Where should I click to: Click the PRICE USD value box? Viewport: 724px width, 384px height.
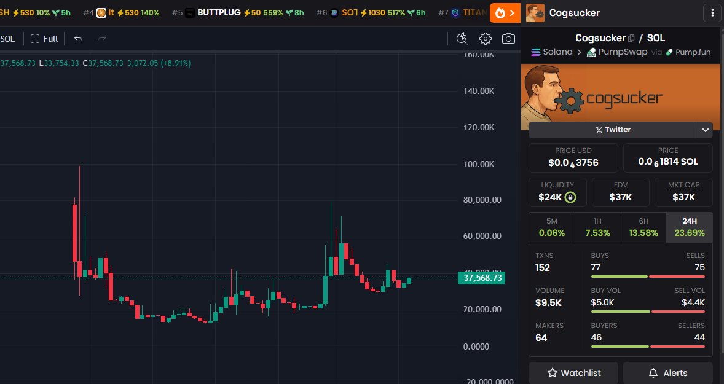573,158
